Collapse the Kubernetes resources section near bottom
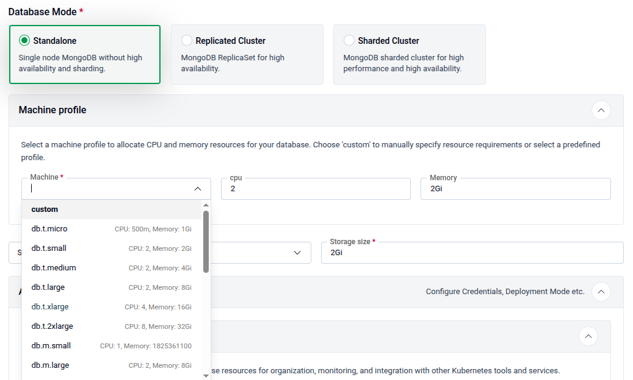The width and height of the screenshot is (633, 380). (x=588, y=336)
